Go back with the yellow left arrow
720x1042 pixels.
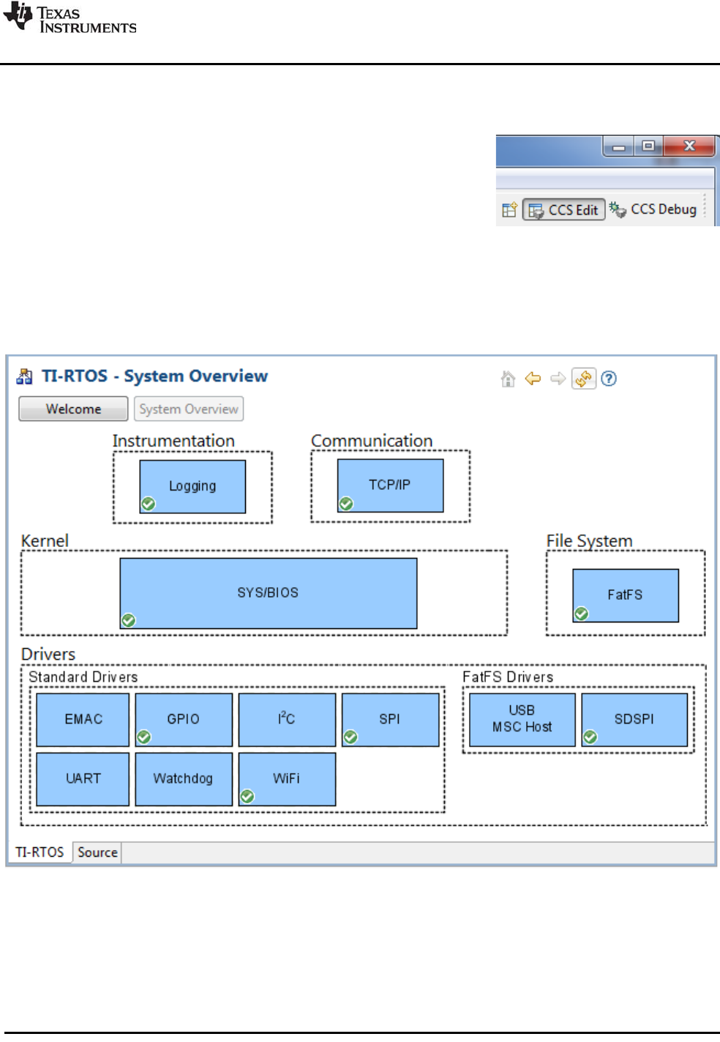point(533,379)
